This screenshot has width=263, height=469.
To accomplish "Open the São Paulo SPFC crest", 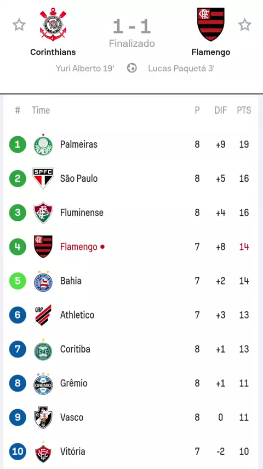I will [x=43, y=178].
